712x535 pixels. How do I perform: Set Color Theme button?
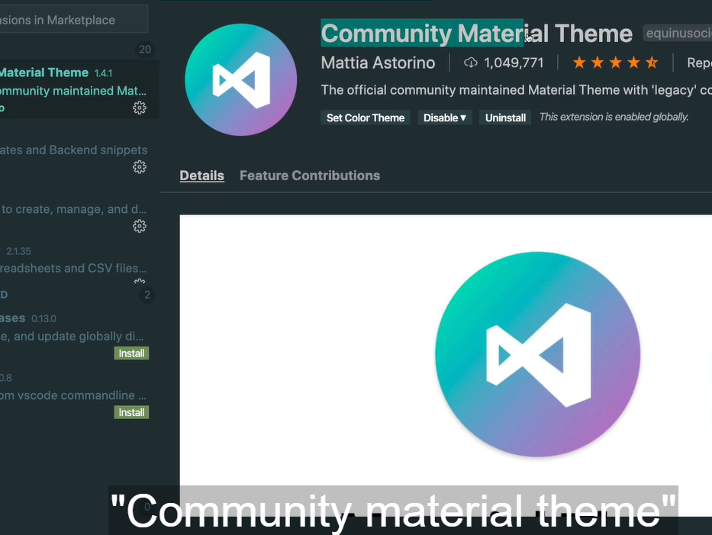[366, 118]
